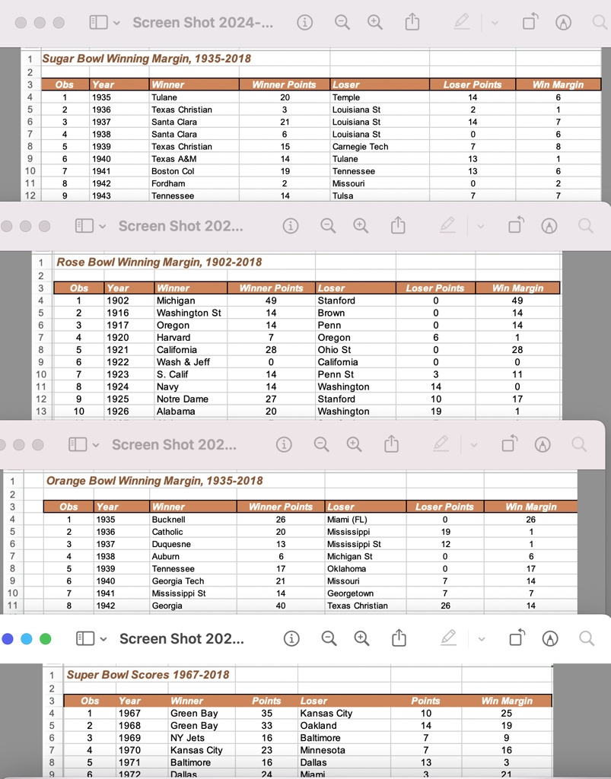The height and width of the screenshot is (779, 611).
Task: Zoom out in Sugar Bowl window
Action: click(x=342, y=22)
